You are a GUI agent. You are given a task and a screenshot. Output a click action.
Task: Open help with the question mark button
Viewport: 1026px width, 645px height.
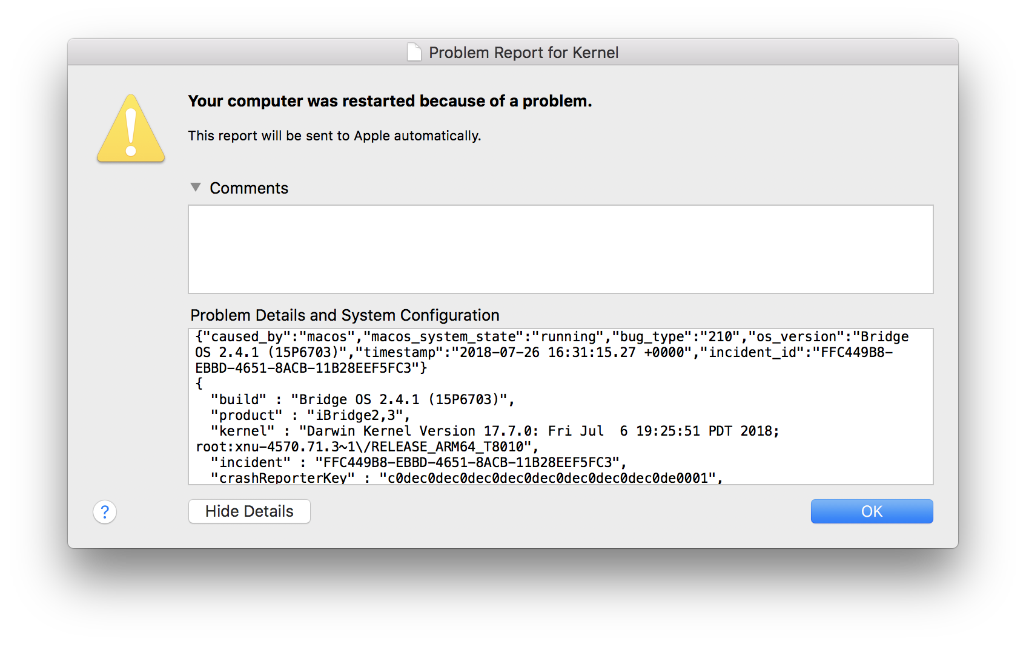click(105, 512)
